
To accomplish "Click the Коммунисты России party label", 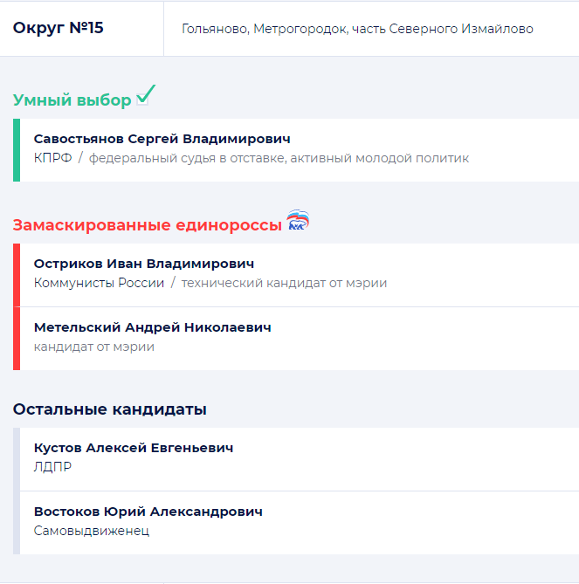I will pyautogui.click(x=99, y=283).
